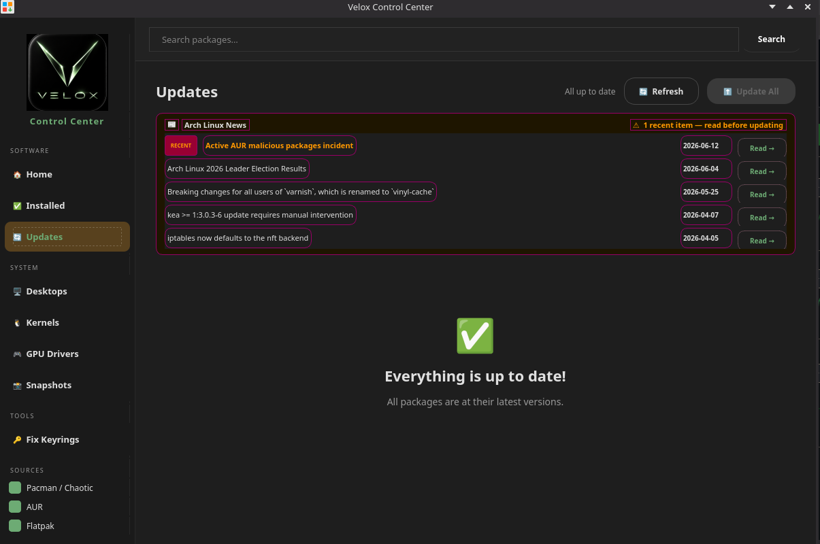This screenshot has height=544, width=820.
Task: Click the warning triangle icon in the news header
Action: pyautogui.click(x=636, y=125)
